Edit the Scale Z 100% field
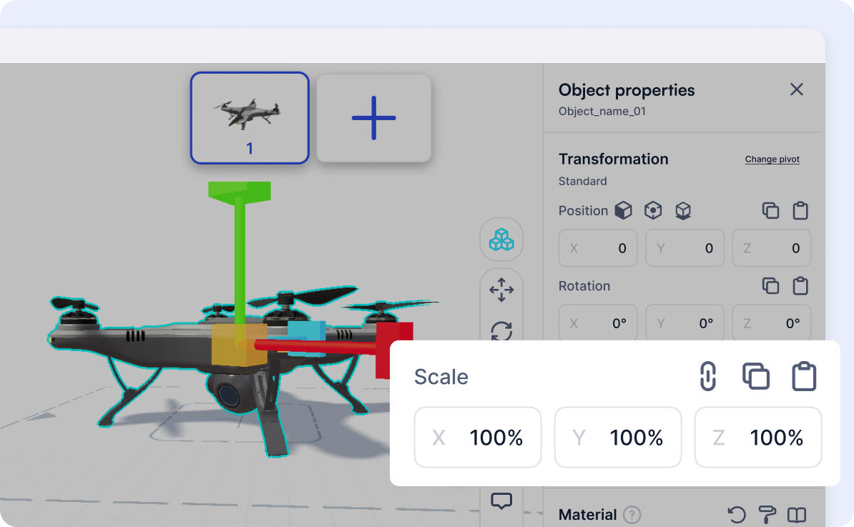 (758, 437)
